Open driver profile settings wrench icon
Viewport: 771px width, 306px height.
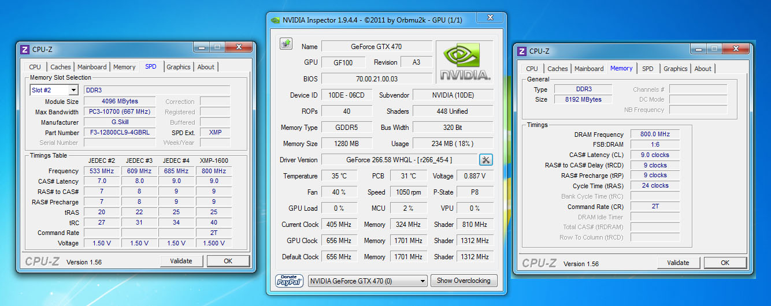point(486,159)
